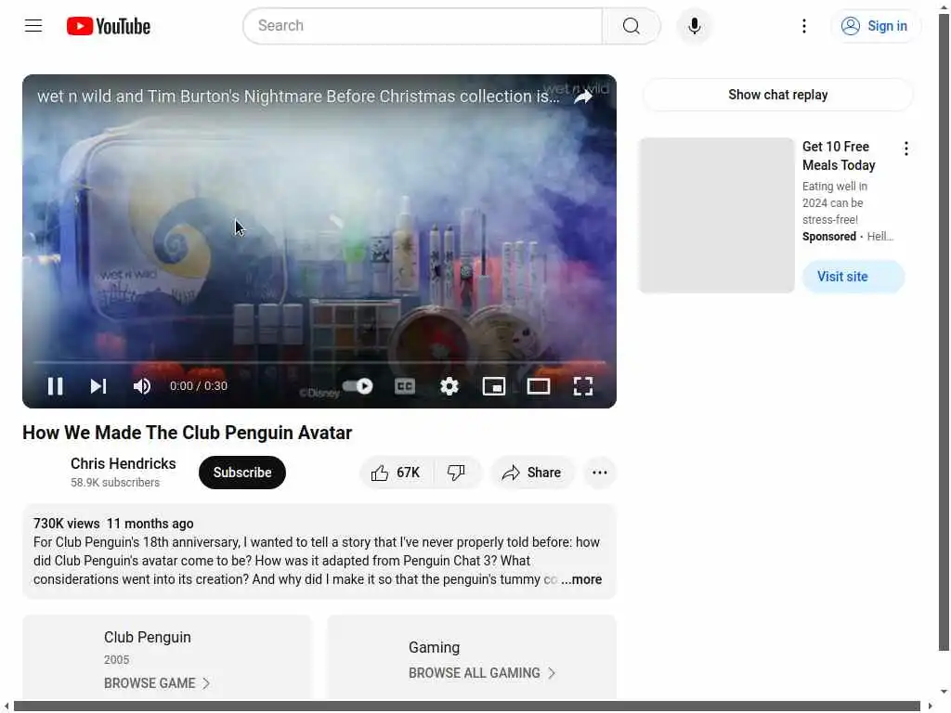The width and height of the screenshot is (951, 713).
Task: Enable miniplayer mode
Action: [494, 386]
